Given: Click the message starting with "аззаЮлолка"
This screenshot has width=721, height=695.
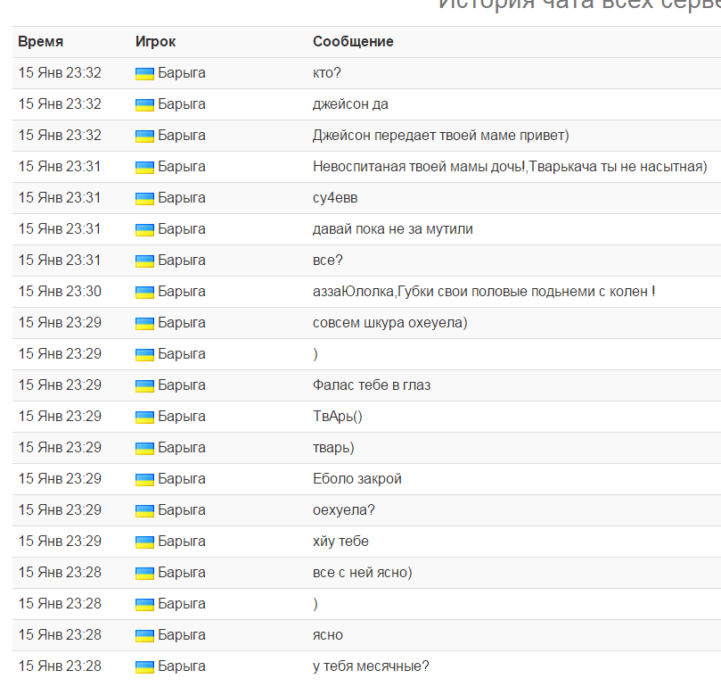Looking at the screenshot, I should pyautogui.click(x=484, y=292).
